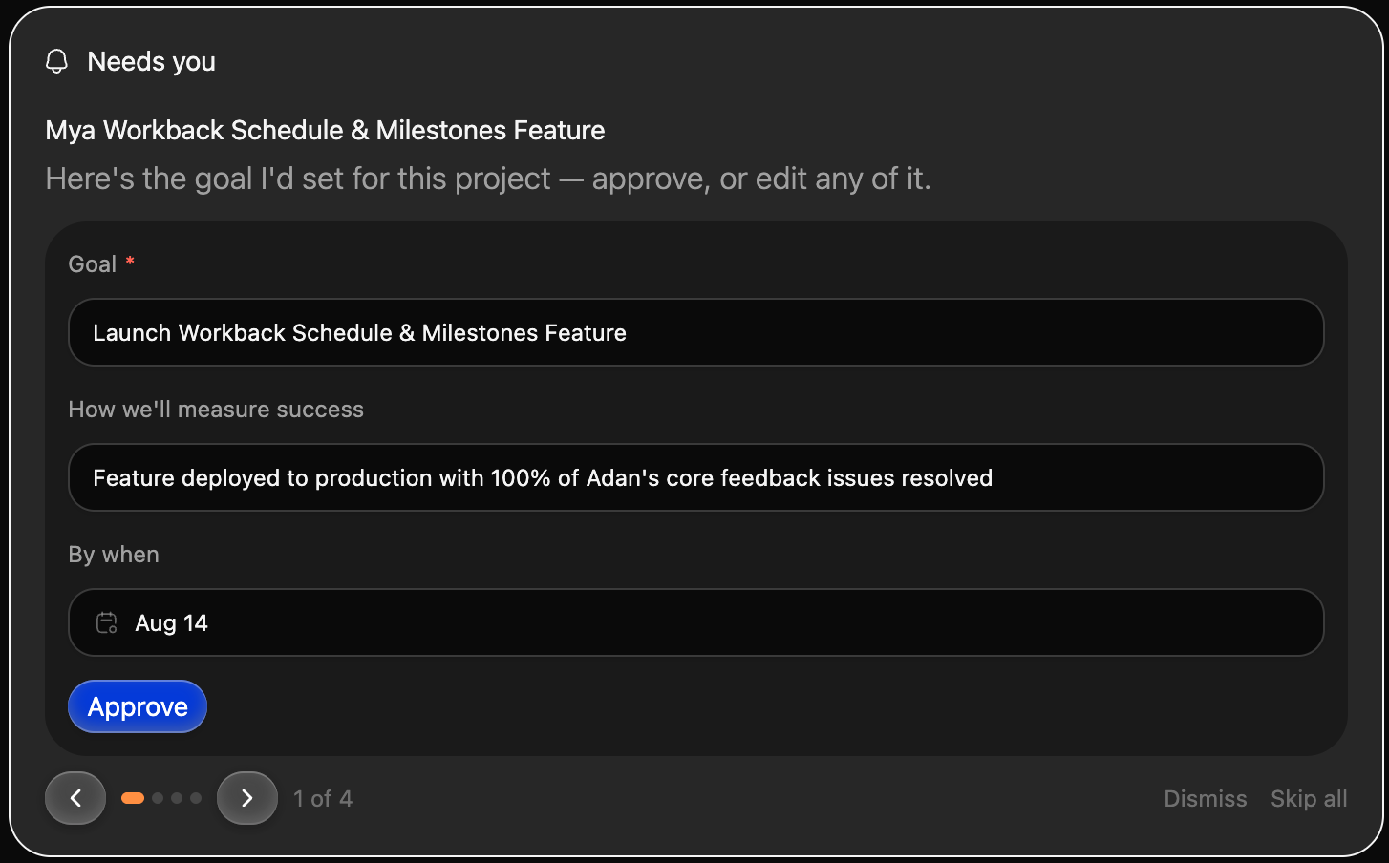Open Mya Workback Schedule & Milestones Feature title
The width and height of the screenshot is (1389, 863).
point(325,130)
